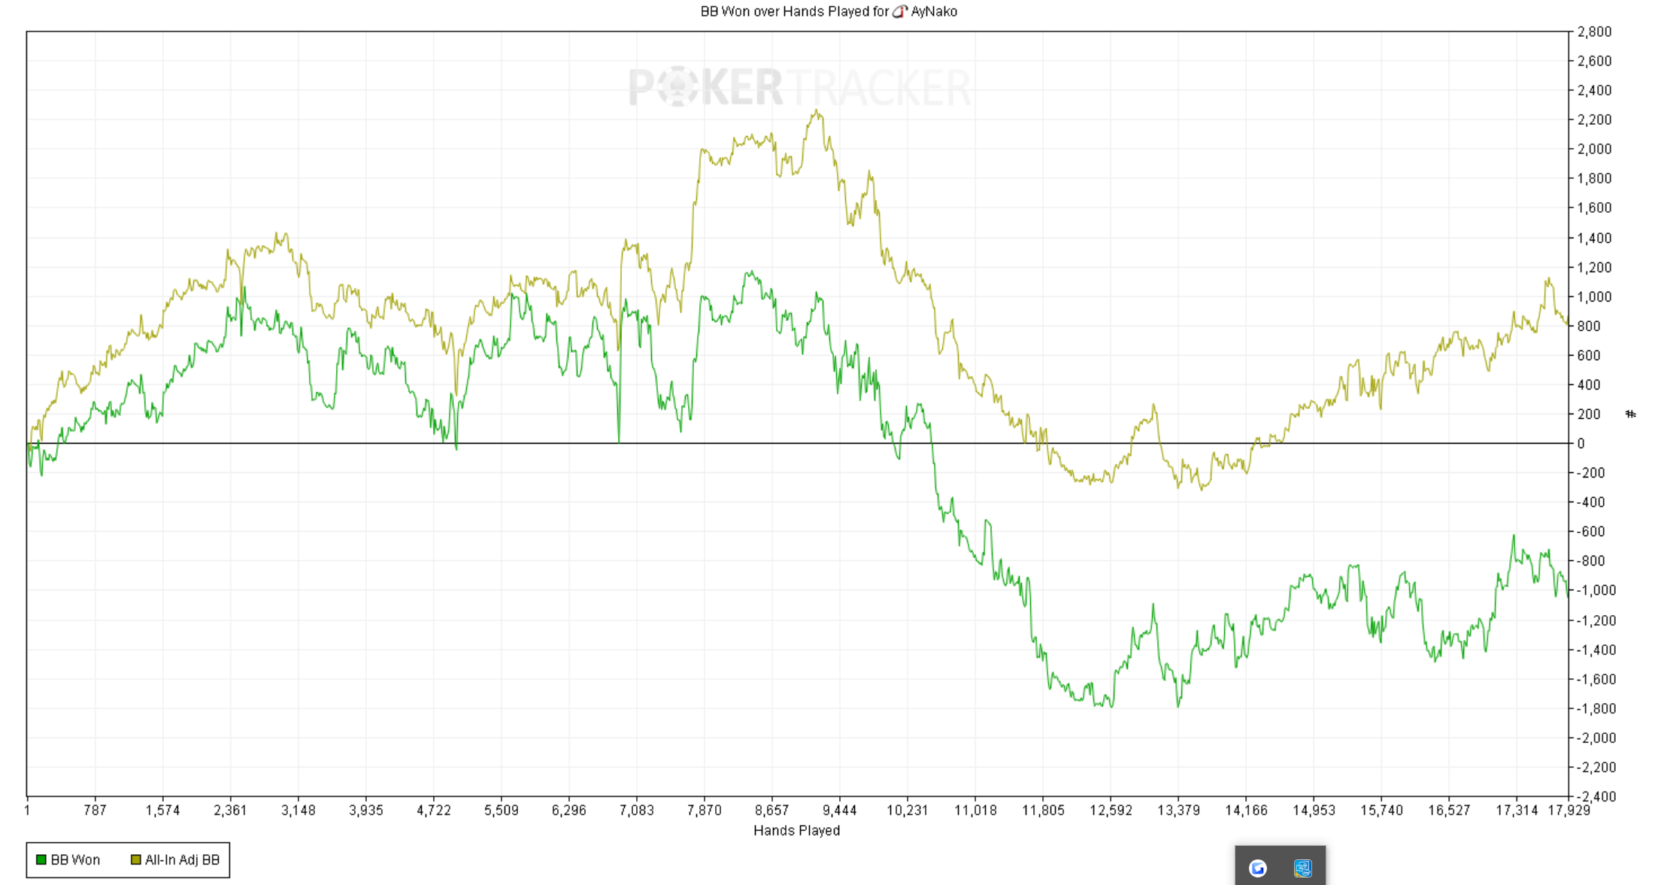Click y-axis tick label '-800'

pyautogui.click(x=1591, y=561)
